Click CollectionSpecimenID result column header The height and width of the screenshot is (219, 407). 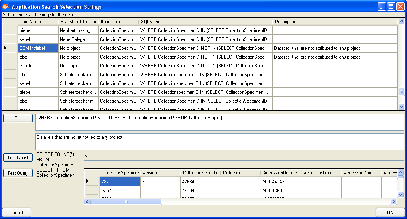120,173
